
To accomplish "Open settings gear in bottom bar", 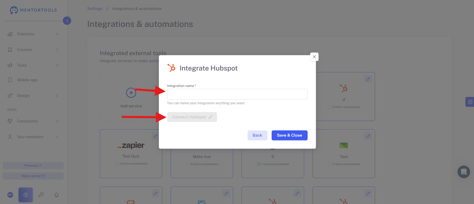I will point(25,195).
